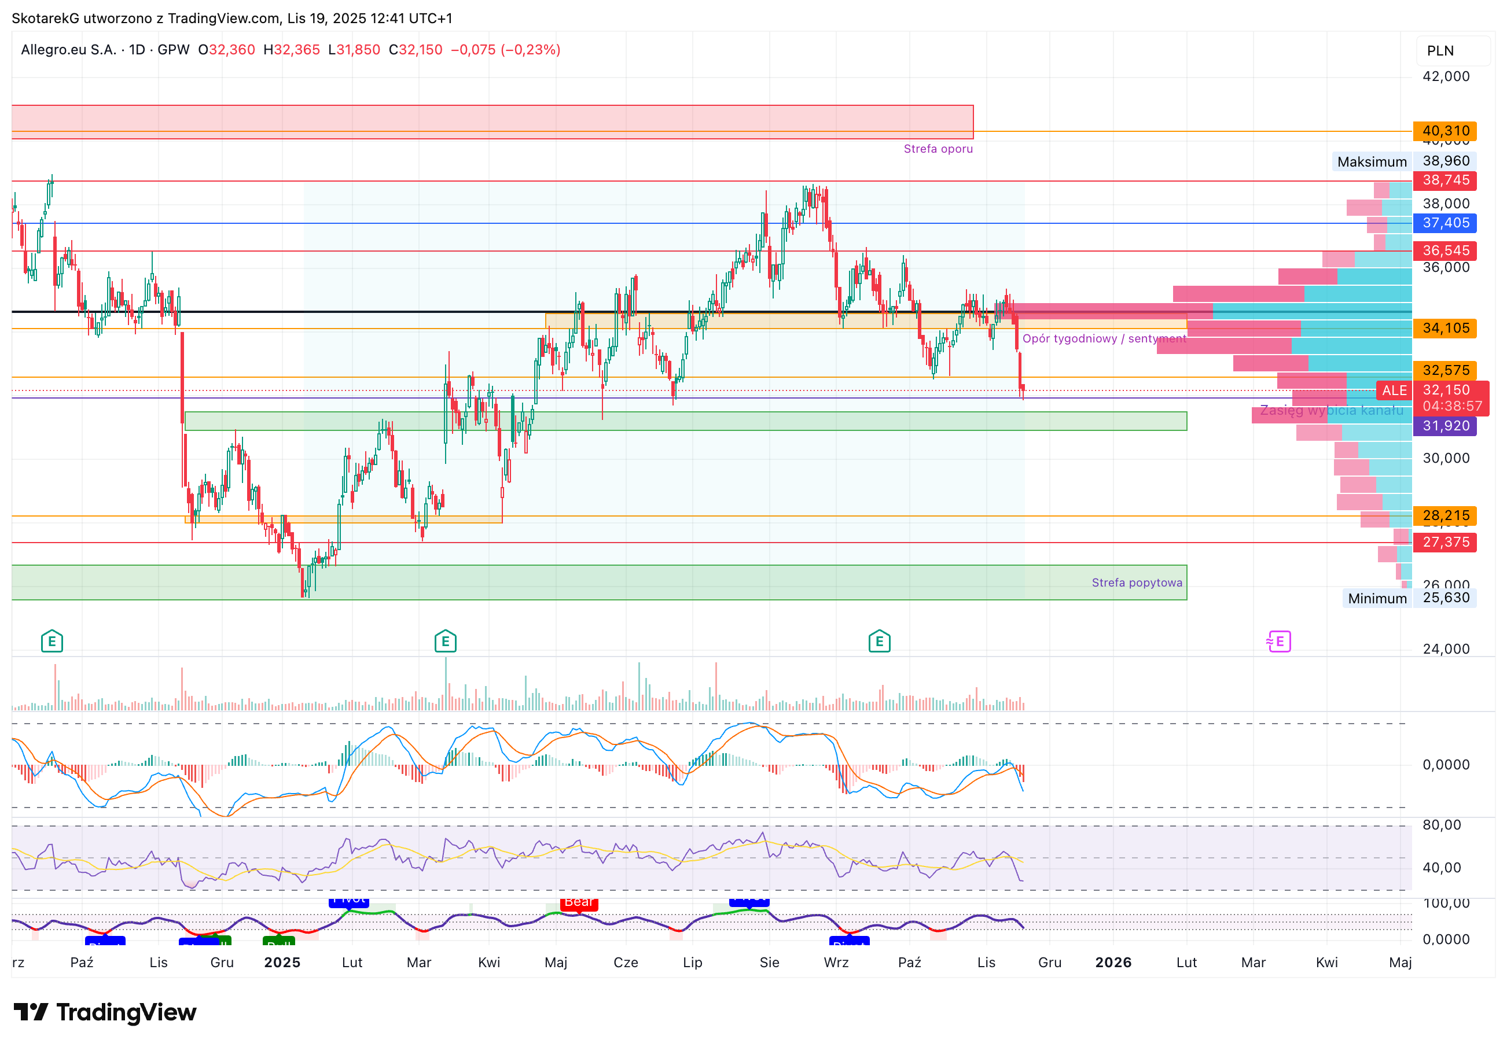
Task: Click the −0,075 (−0,23%) change value
Action: coord(505,50)
